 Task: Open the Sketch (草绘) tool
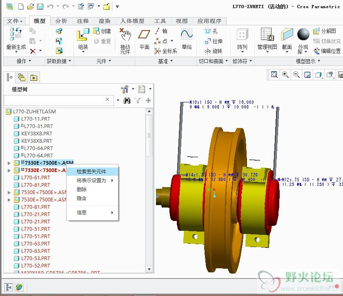coord(187,39)
